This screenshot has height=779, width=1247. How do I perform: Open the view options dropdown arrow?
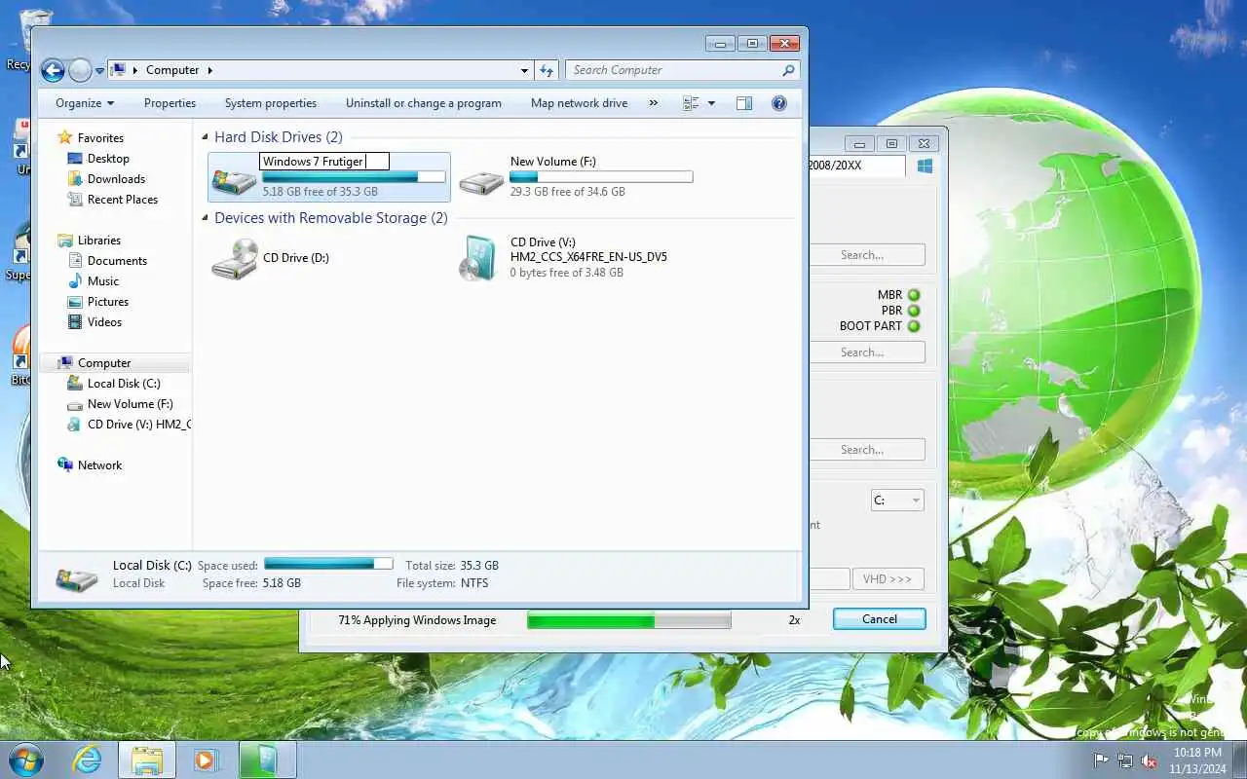click(711, 103)
